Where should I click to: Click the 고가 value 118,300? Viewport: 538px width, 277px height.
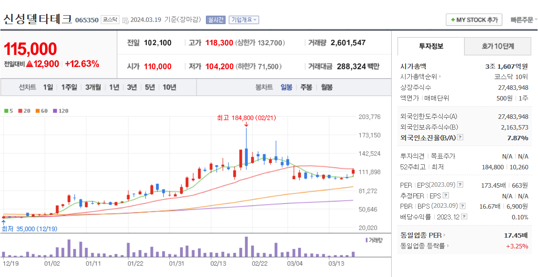pos(219,43)
